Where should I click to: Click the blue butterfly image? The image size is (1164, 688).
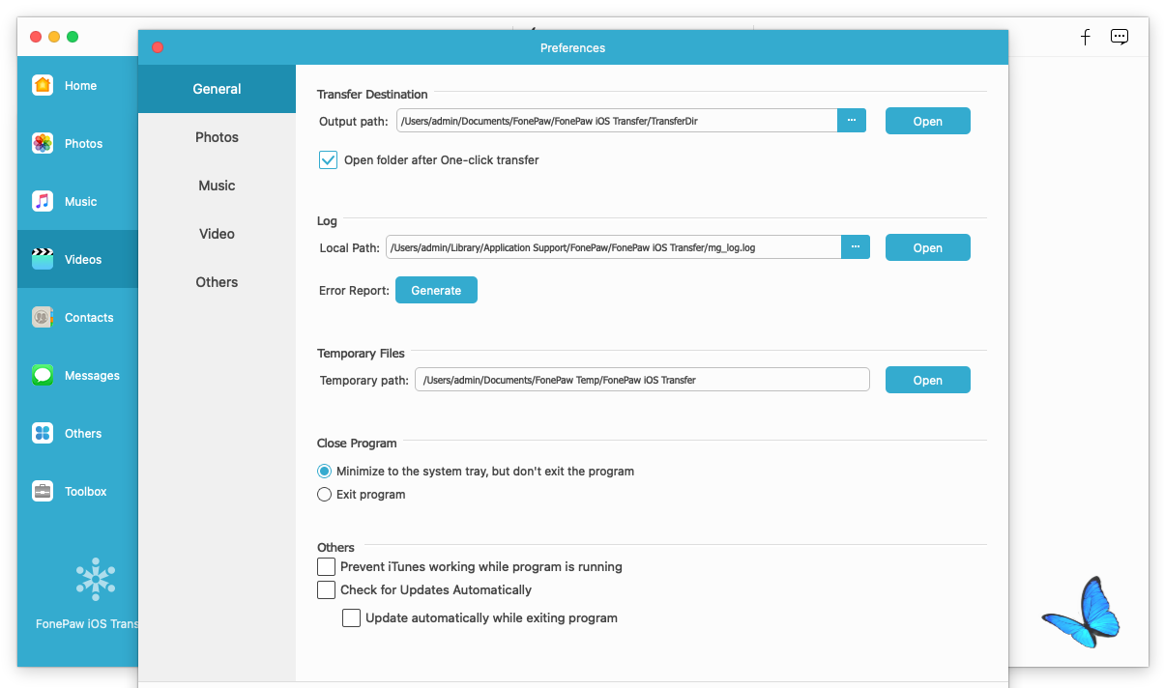pyautogui.click(x=1081, y=612)
